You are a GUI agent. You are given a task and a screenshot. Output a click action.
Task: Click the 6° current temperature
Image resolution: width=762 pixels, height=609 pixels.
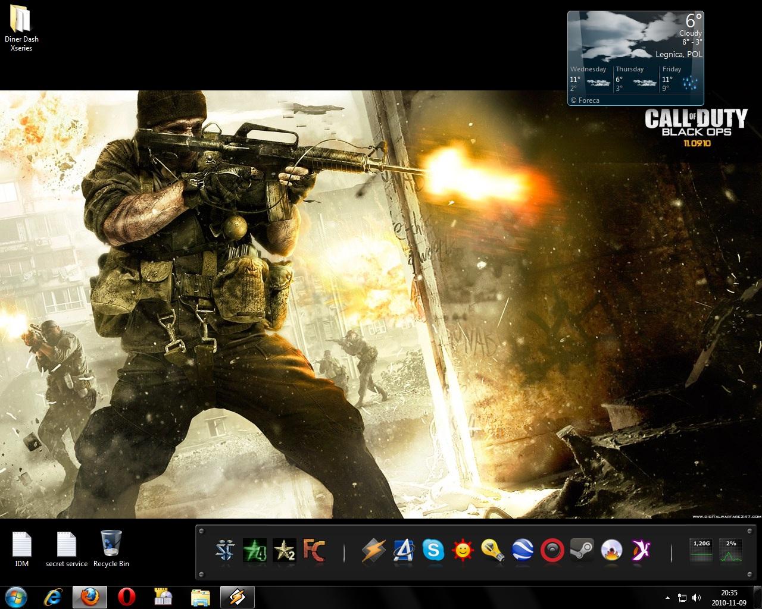pos(693,20)
